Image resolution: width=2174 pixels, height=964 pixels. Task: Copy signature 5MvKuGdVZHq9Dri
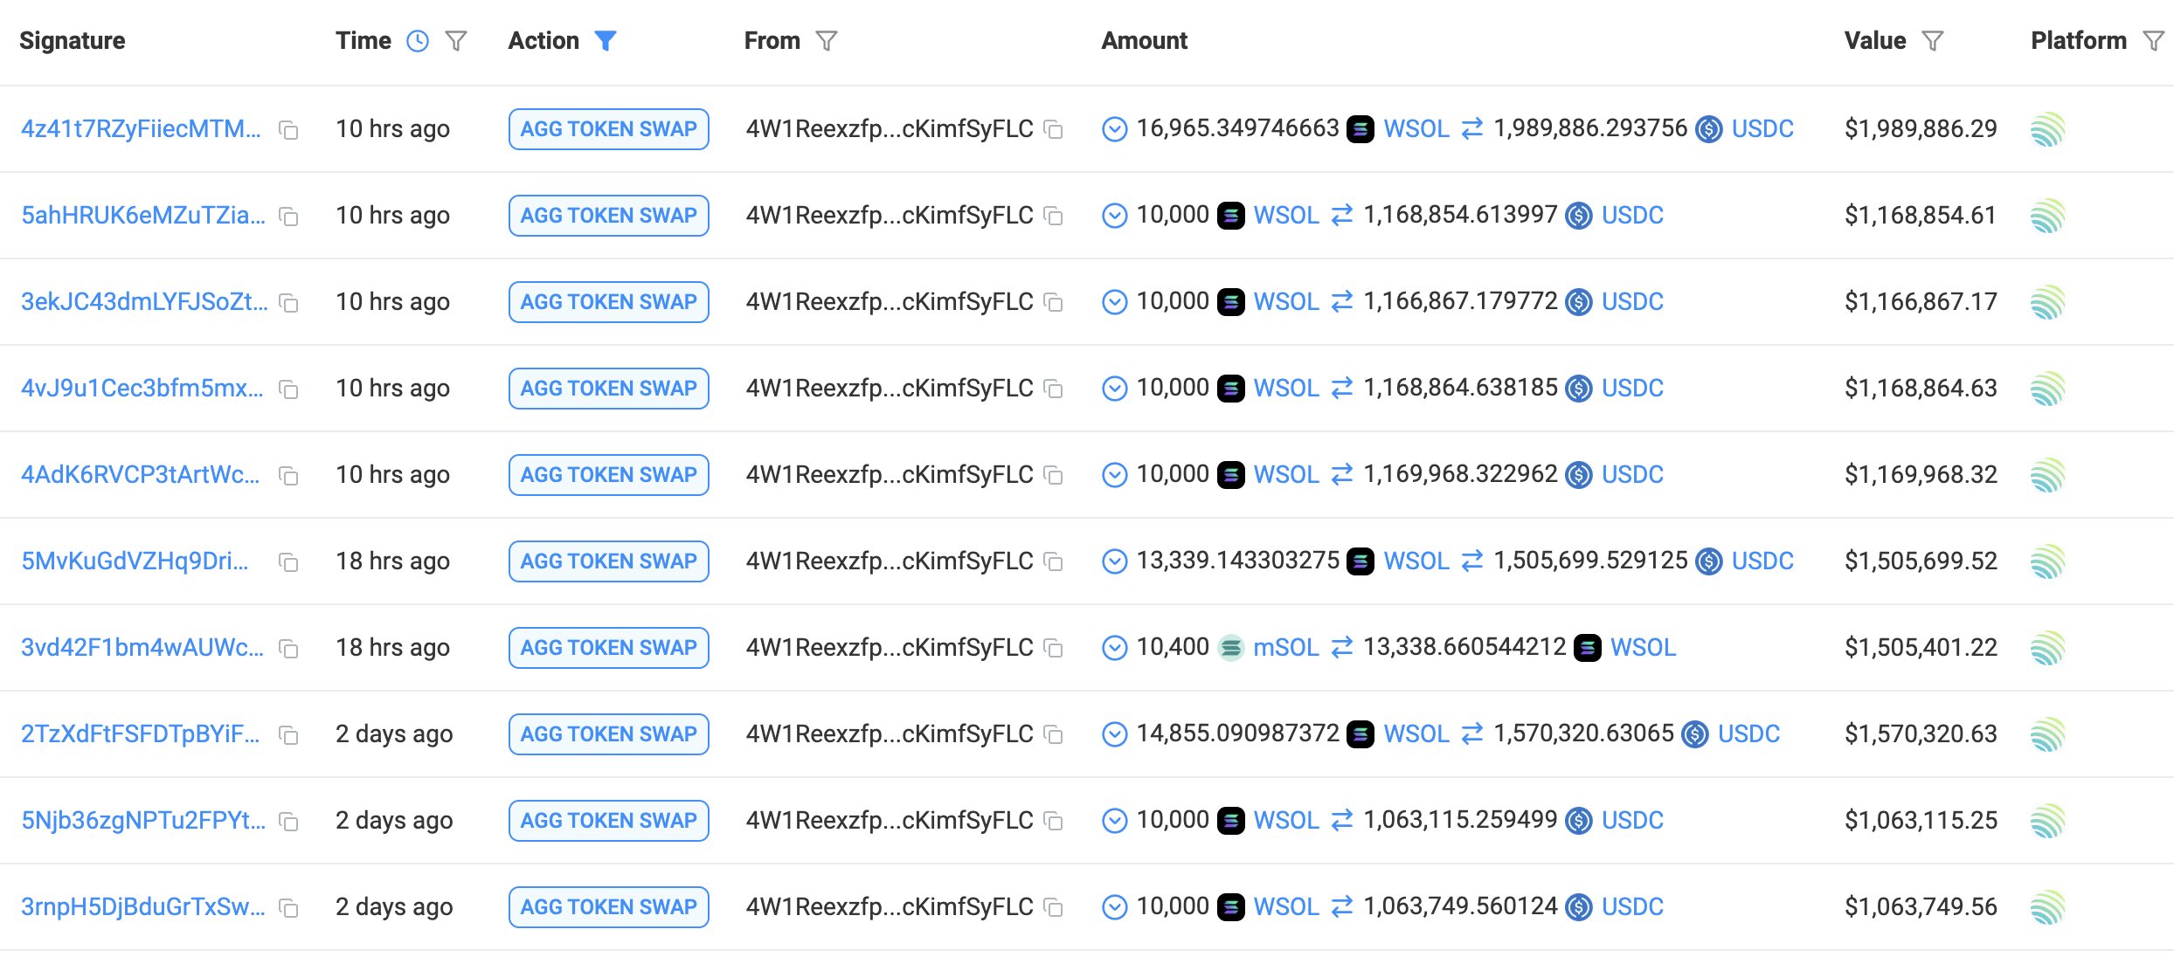coord(288,562)
